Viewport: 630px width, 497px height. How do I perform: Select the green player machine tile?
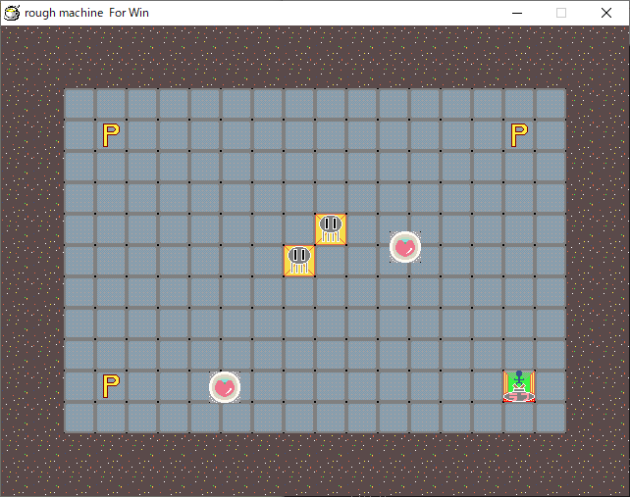pyautogui.click(x=519, y=386)
